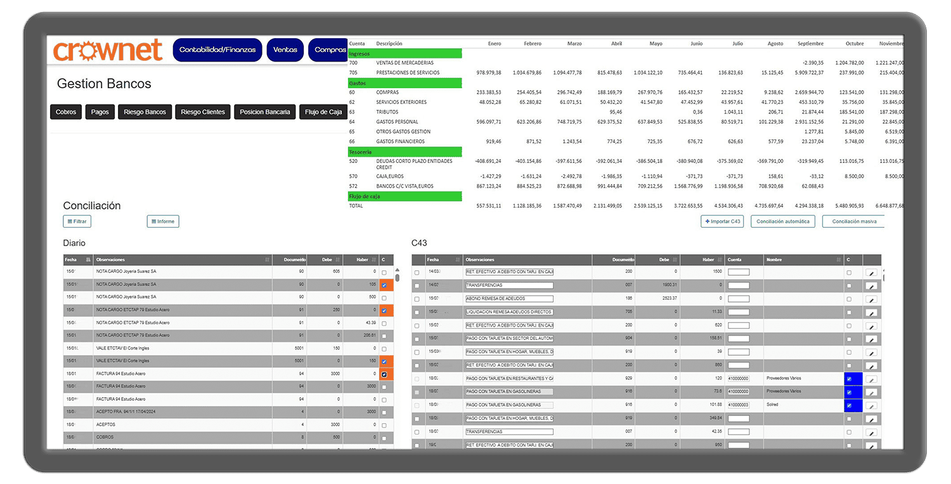Select row checkbox for C43 TRANSFERENCIAS 1900.31
This screenshot has width=951, height=484.
tap(417, 285)
